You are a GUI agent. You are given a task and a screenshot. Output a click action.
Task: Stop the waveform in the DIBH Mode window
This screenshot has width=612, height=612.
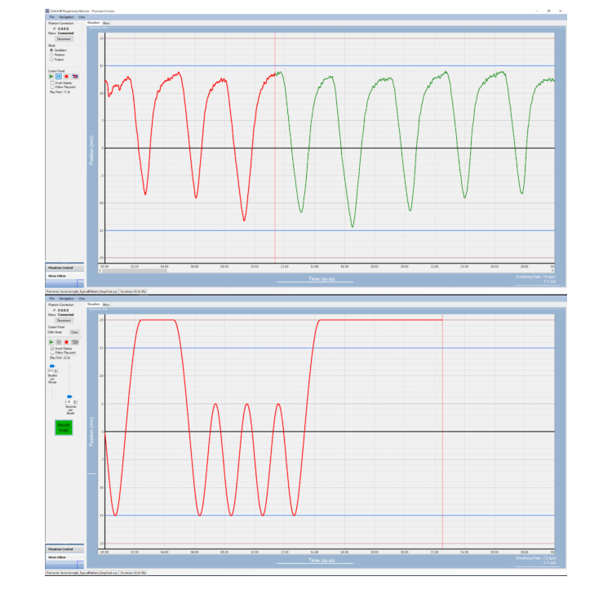[66, 342]
